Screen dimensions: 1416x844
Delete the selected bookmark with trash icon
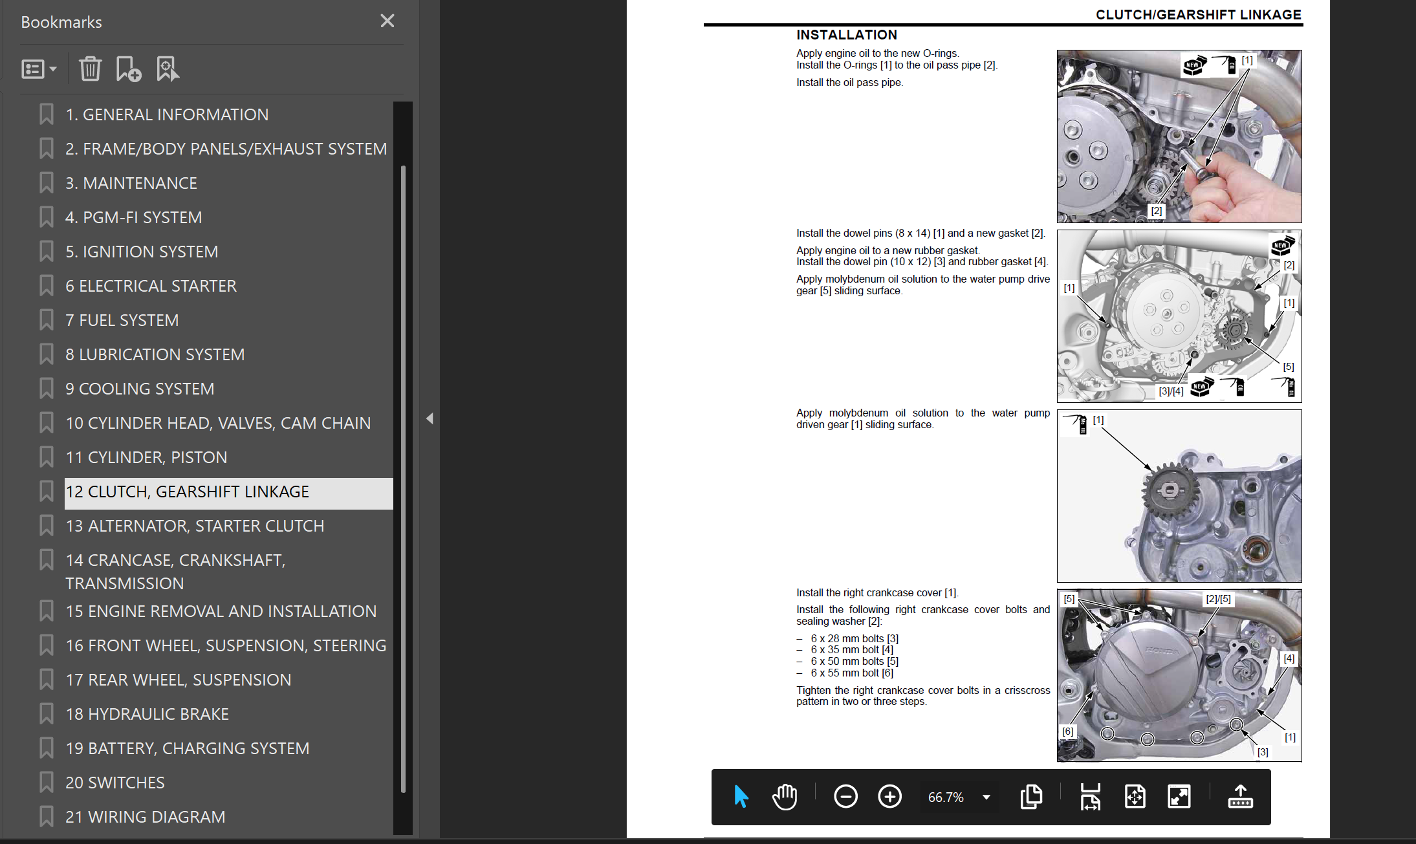click(90, 69)
